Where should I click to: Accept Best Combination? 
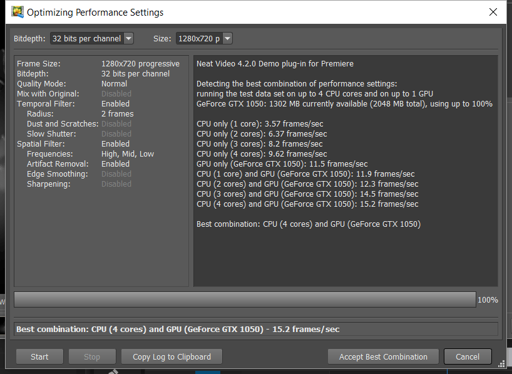383,356
